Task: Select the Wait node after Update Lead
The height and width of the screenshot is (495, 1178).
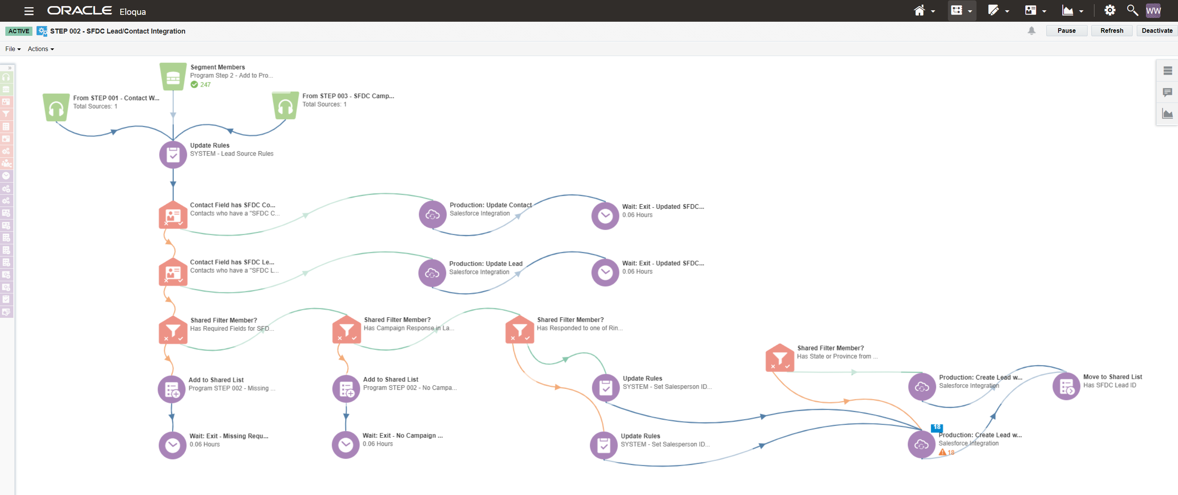Action: pyautogui.click(x=605, y=272)
